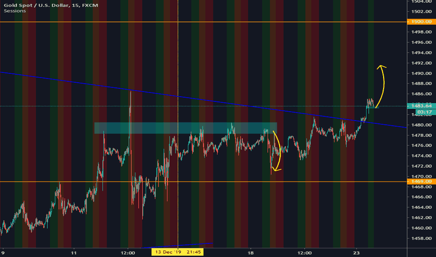
Task: Click the yellow 13 Dec '19 21:45 crosshair date label
Action: coord(178,252)
